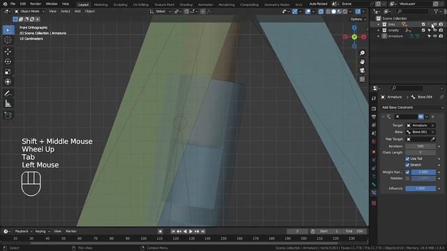Select wireframe viewport shading mode
447x251 pixels.
(328, 11)
